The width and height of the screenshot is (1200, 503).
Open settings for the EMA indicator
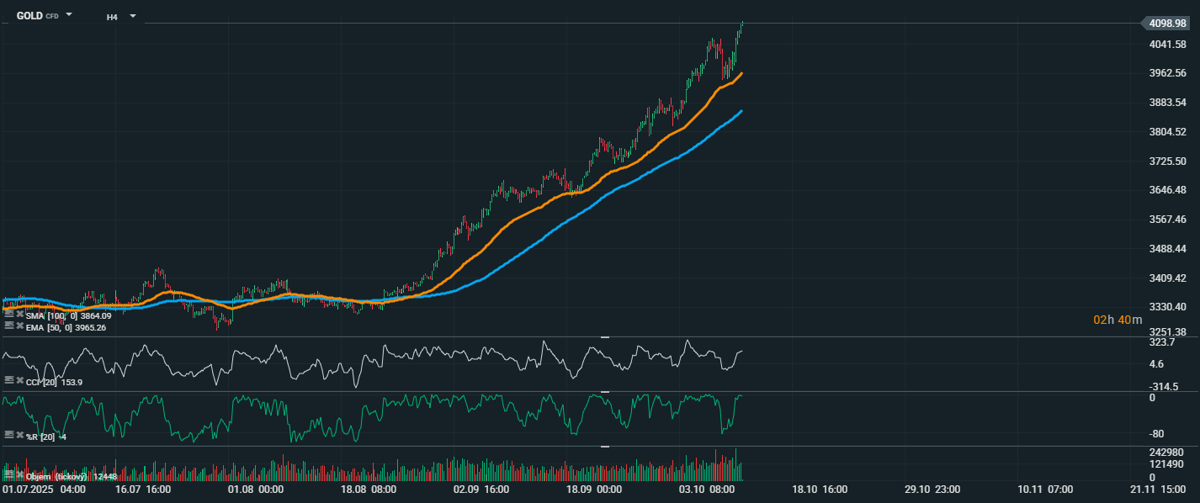(8, 326)
